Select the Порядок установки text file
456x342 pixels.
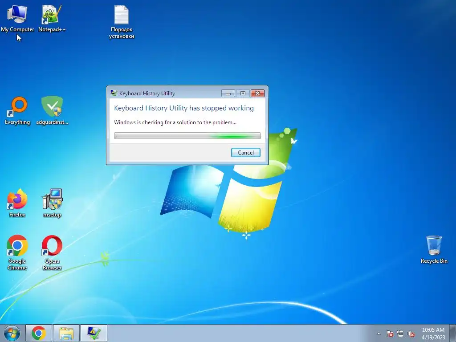[122, 22]
